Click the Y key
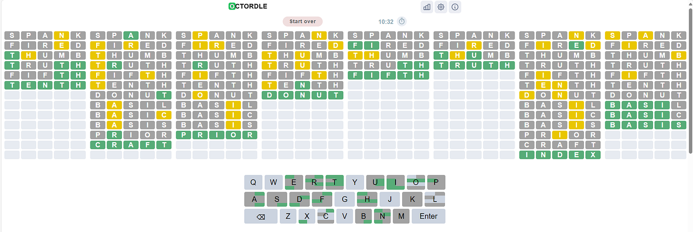The width and height of the screenshot is (693, 232). click(355, 182)
